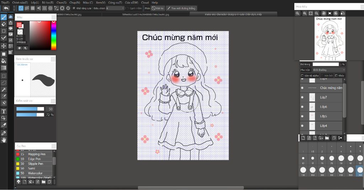Select the Hand pan tool
364x190 pixels.
(4, 140)
